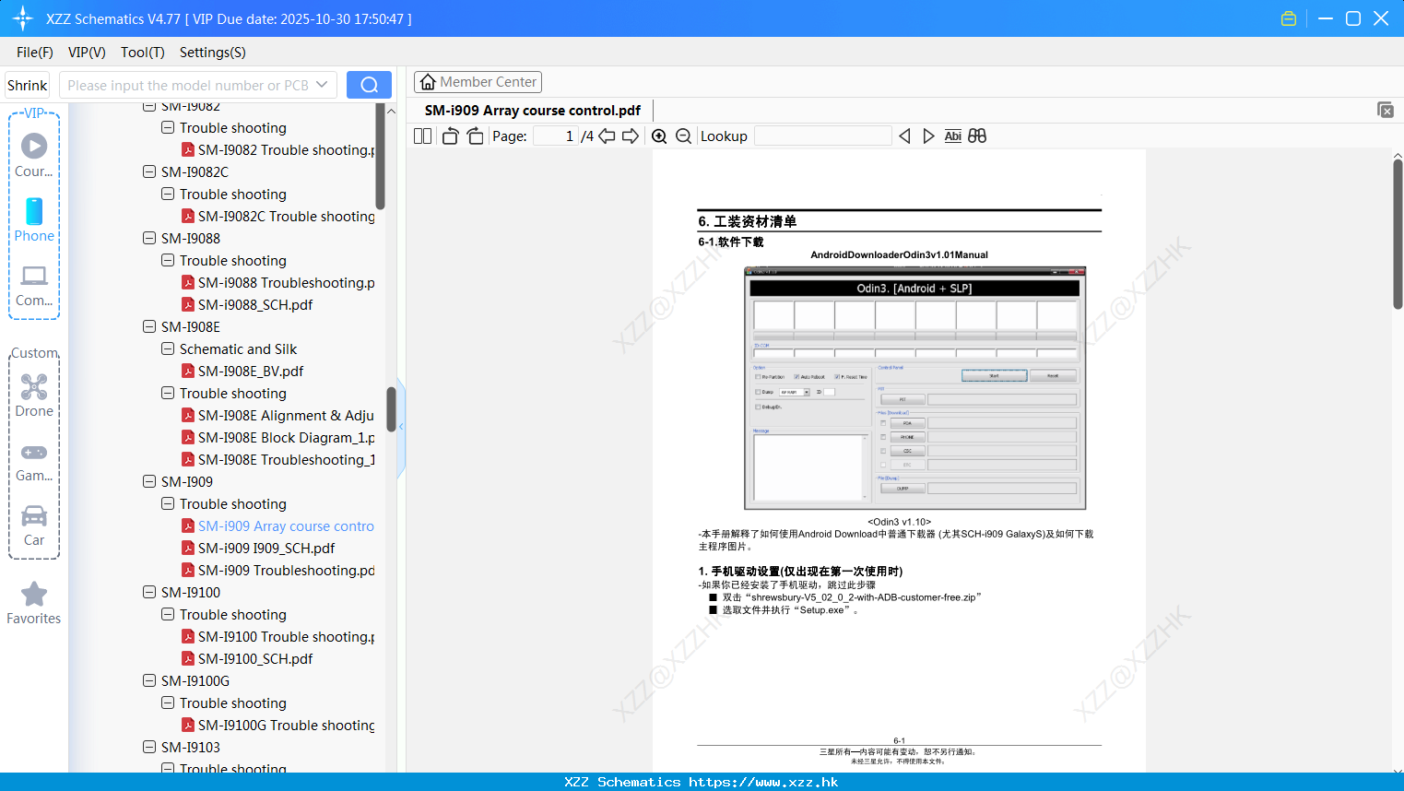Screen dimensions: 1404x791
Task: Click the Shrink button
Action: pyautogui.click(x=28, y=85)
